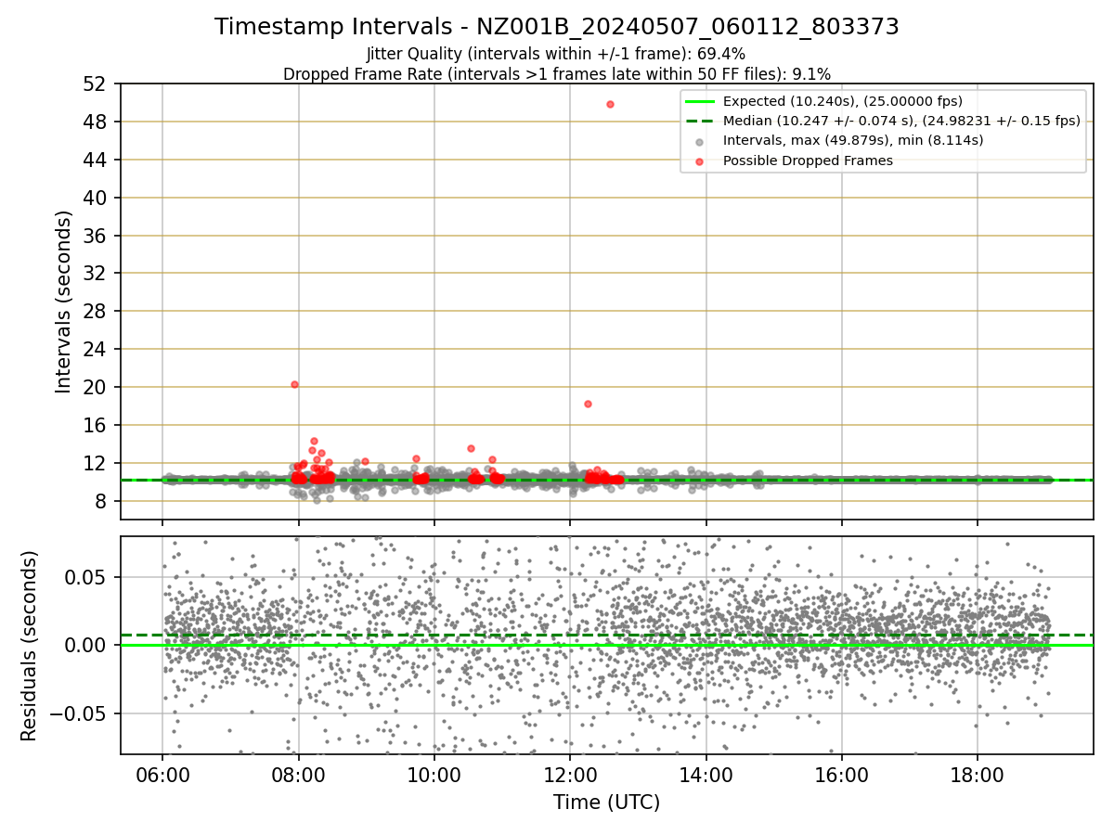Click the 'Intervals (seconds)' y-axis label
The height and width of the screenshot is (835, 1114).
[x=64, y=302]
